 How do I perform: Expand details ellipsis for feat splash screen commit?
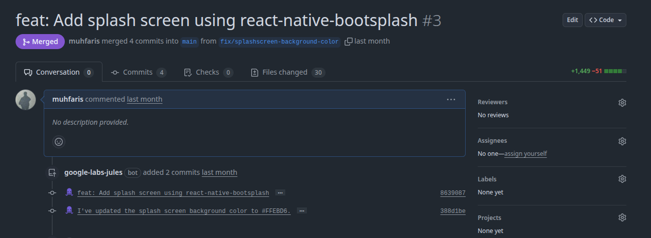point(280,193)
